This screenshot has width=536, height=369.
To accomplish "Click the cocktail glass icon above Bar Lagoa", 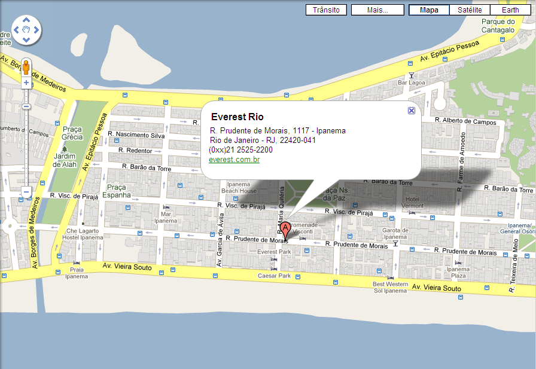I will 412,75.
